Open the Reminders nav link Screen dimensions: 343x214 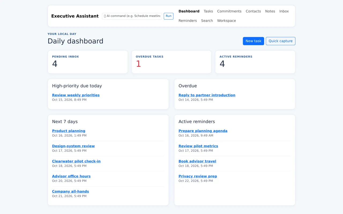pos(188,21)
